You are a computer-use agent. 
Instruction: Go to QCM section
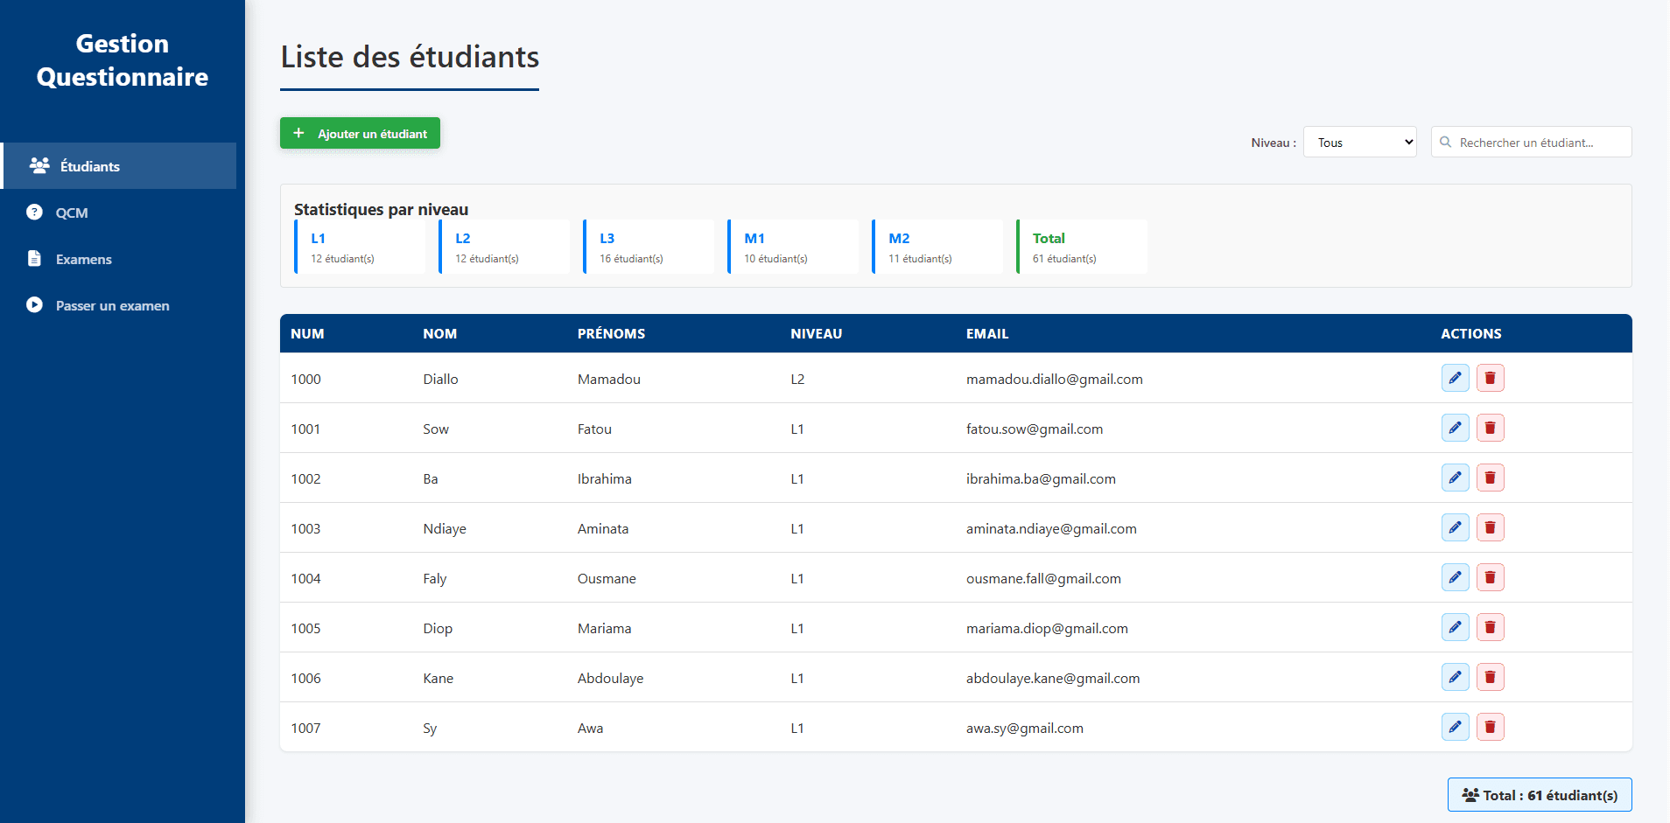pos(120,212)
